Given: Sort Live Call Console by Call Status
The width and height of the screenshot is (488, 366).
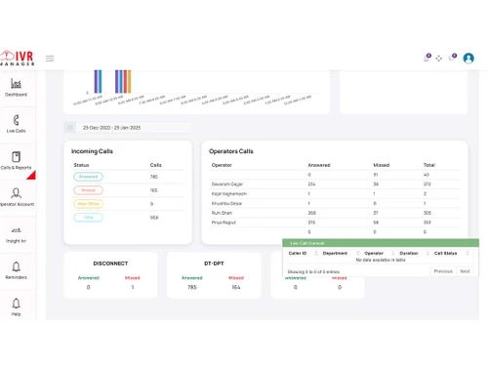Looking at the screenshot, I should (452, 253).
